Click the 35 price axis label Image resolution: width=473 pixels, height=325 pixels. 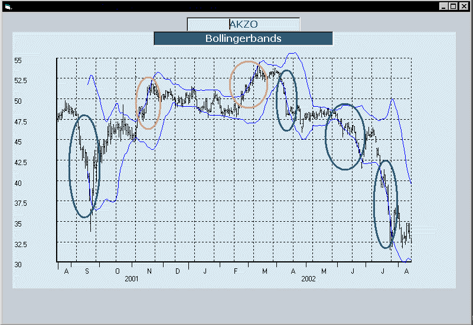tap(18, 224)
